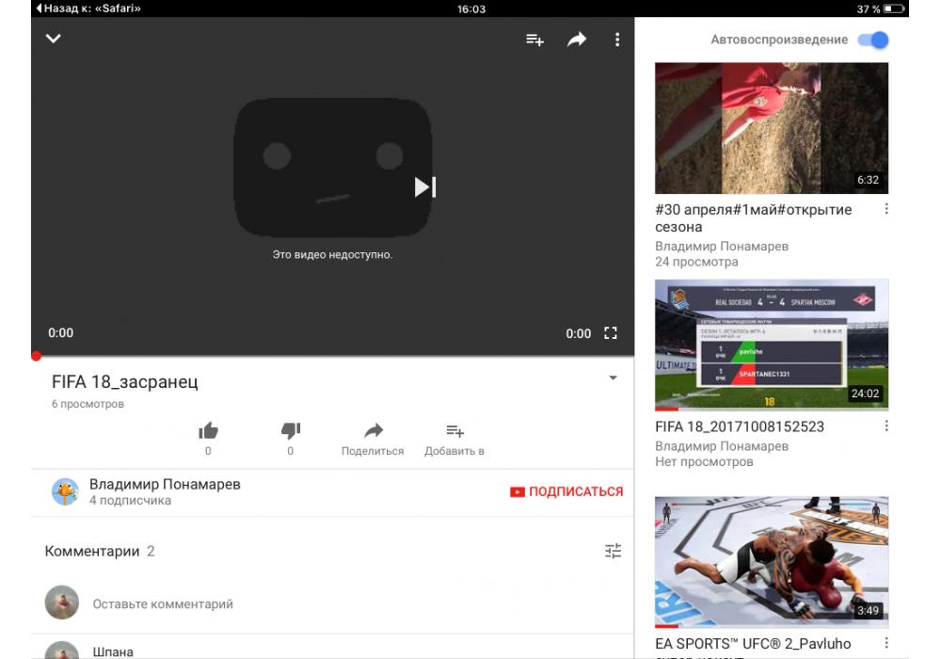Open the three-dot menu on the video player
941x659 pixels.
[617, 40]
